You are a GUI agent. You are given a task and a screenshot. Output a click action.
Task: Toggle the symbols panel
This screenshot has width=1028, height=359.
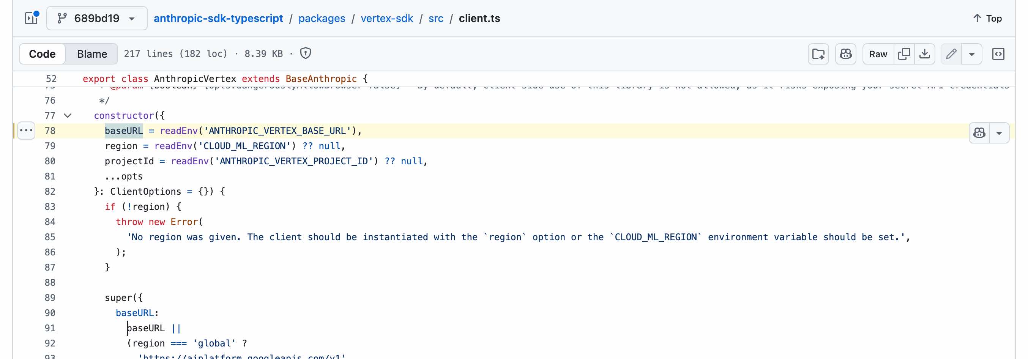998,54
